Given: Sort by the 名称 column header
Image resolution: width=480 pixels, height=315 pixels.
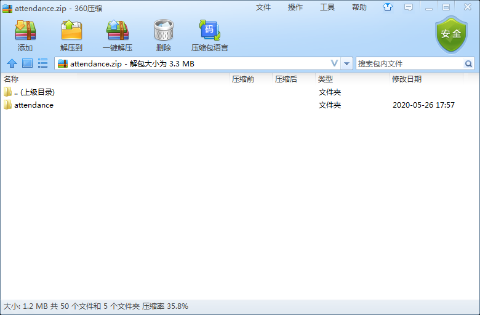Looking at the screenshot, I should pyautogui.click(x=115, y=79).
